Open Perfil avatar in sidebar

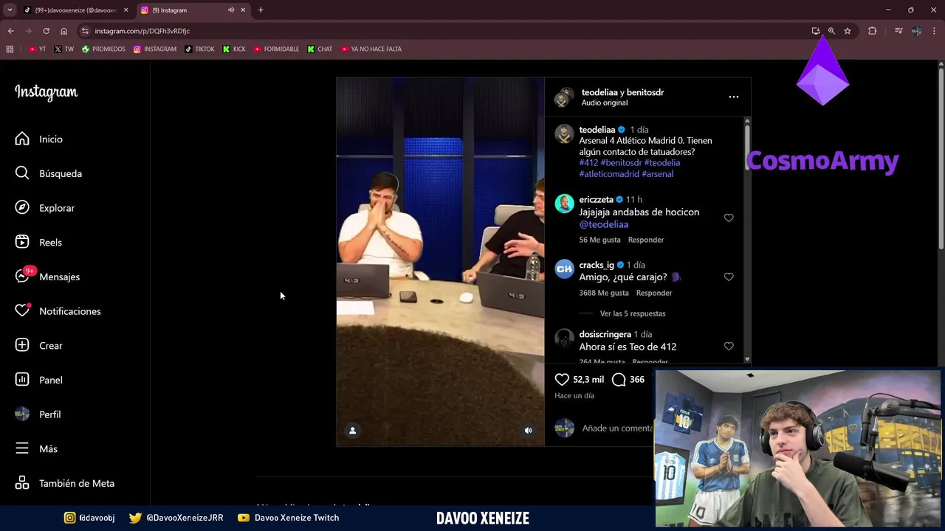click(x=22, y=414)
